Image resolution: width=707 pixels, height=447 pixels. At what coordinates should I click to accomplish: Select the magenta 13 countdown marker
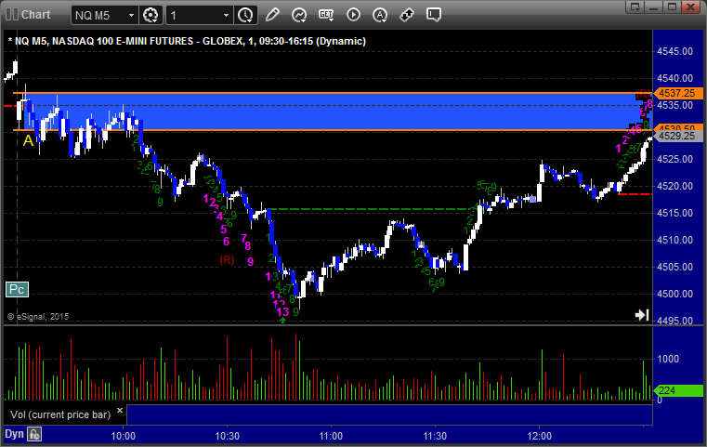(282, 311)
